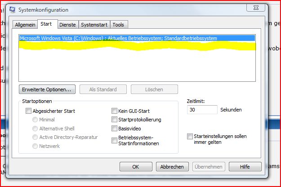Go to the Systemstart tab
Viewport: 281px width, 187px height.
[94, 25]
